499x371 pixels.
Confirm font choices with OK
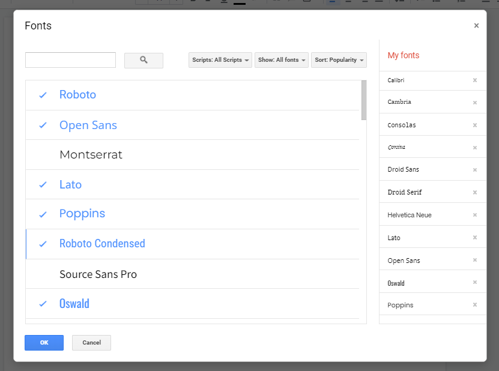(x=44, y=342)
